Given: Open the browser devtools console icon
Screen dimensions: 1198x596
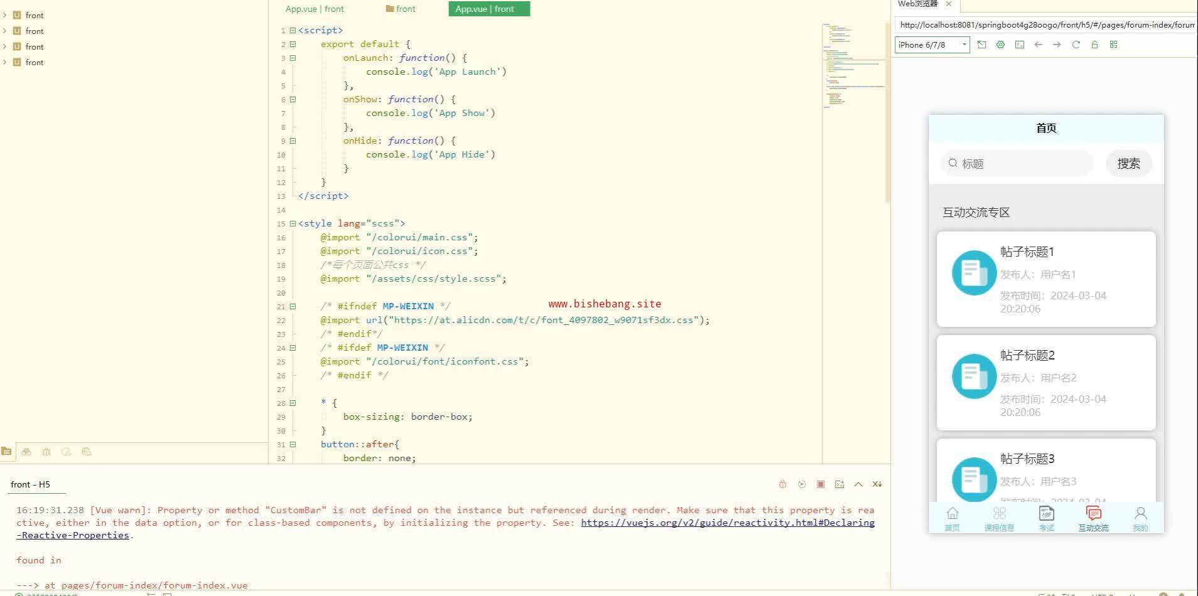Looking at the screenshot, I should [1020, 45].
